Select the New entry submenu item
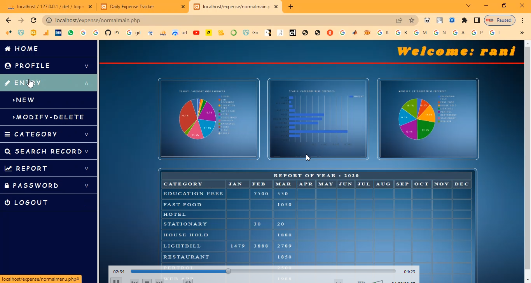The width and height of the screenshot is (531, 283). (25, 100)
